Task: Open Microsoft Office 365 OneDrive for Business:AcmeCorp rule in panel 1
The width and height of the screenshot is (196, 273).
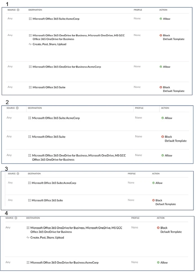Action: tap(66, 67)
